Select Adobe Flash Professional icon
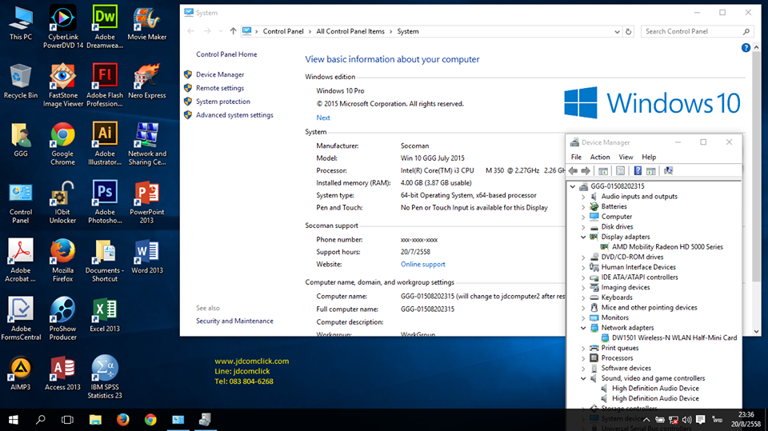The image size is (768, 431). tap(105, 86)
